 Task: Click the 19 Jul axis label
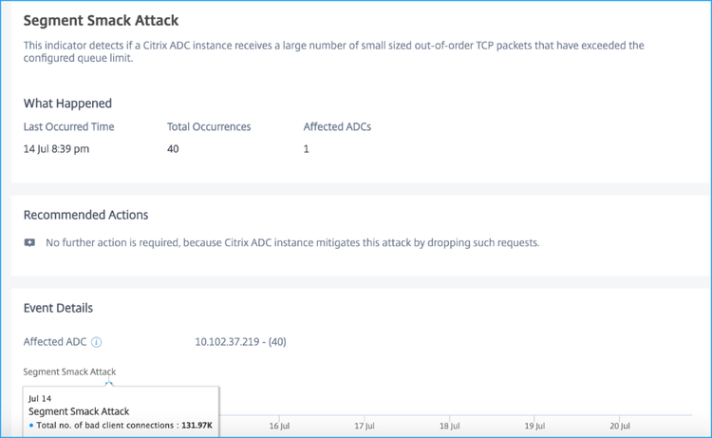tap(534, 427)
